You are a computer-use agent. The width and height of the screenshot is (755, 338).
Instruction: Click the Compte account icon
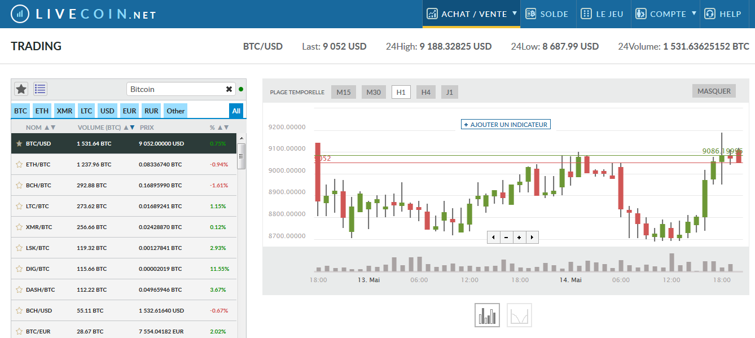click(x=640, y=14)
